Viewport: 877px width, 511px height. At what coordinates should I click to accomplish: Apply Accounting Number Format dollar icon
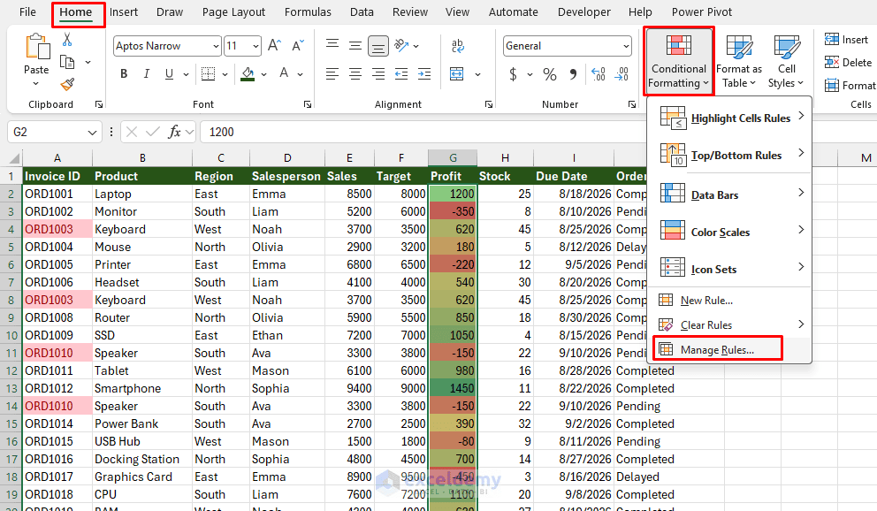click(513, 73)
